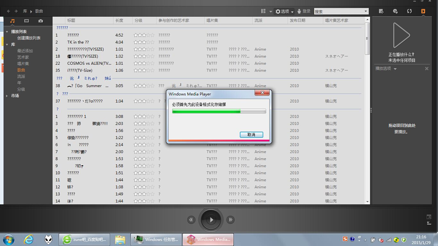Open Sogou input method tray icon

tap(345, 239)
